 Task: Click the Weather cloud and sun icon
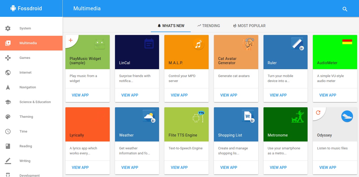149,116
